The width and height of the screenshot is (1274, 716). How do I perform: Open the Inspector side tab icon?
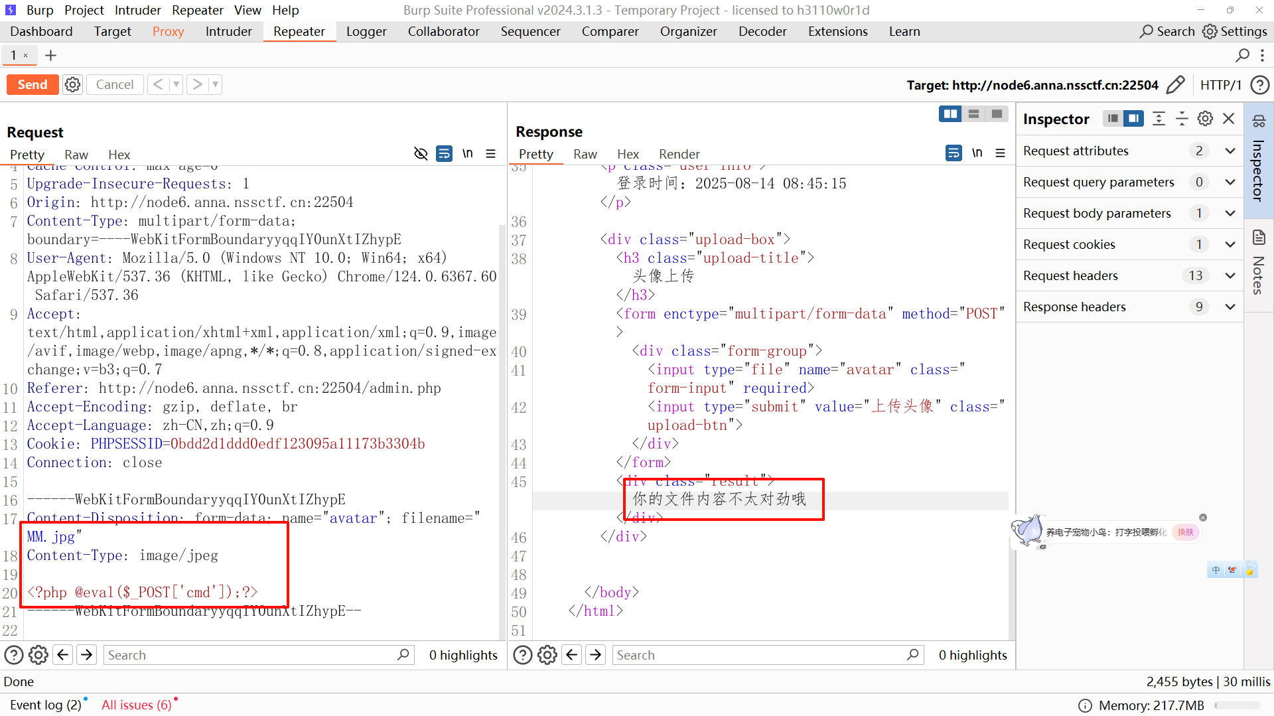click(x=1259, y=121)
